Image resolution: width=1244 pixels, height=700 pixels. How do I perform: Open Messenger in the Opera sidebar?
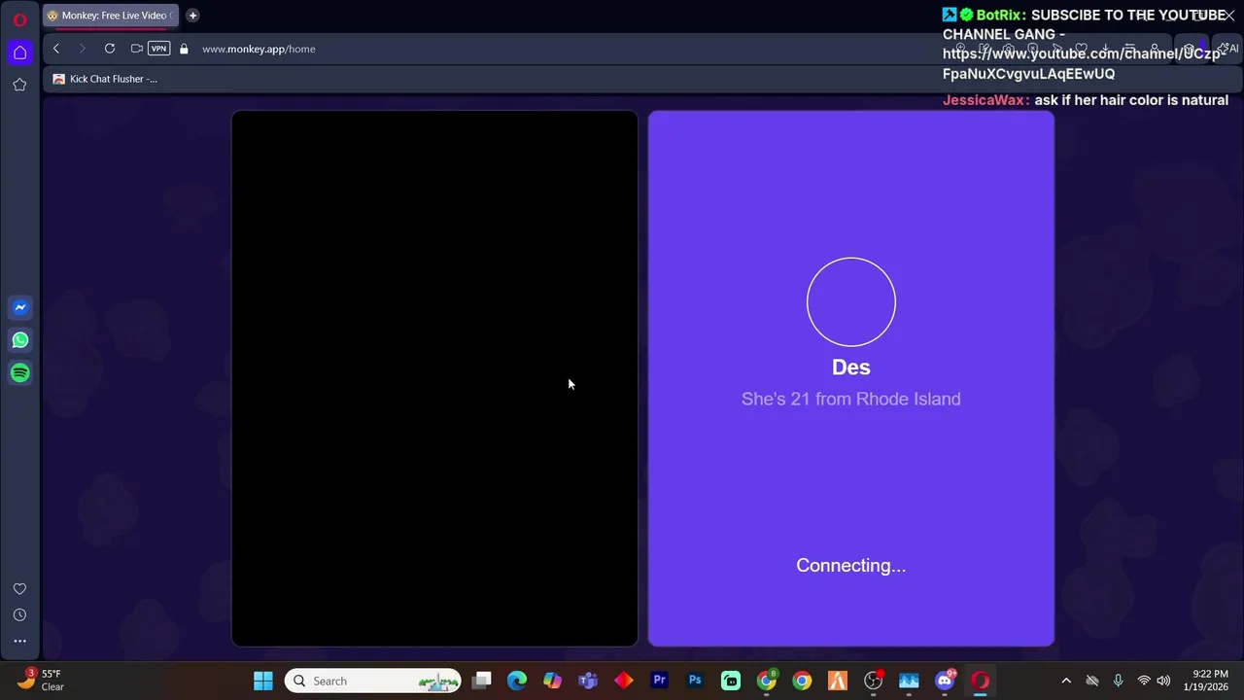(19, 307)
